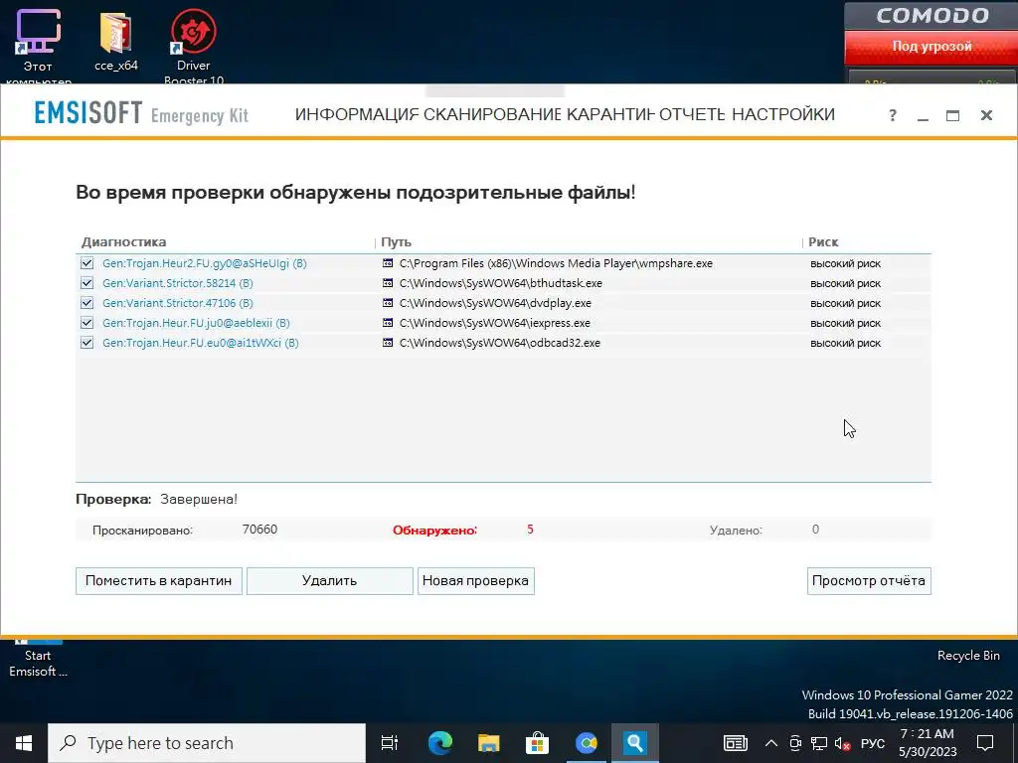The width and height of the screenshot is (1018, 763).
Task: Click the file icon beside odbcad32.exe path
Action: point(388,343)
